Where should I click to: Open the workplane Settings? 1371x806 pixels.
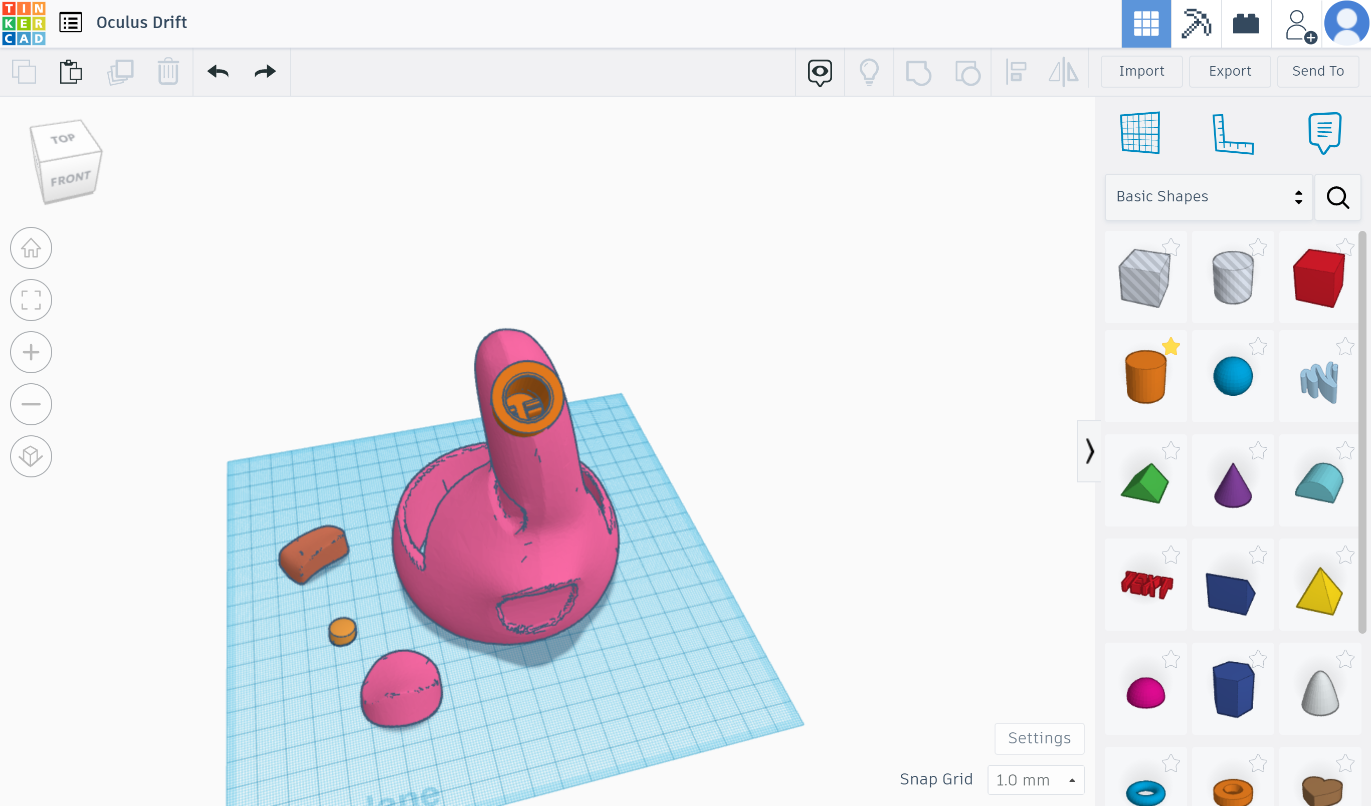point(1039,738)
